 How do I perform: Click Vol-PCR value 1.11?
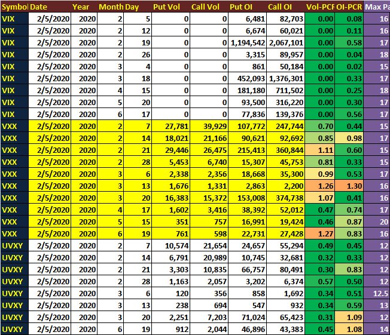point(320,150)
